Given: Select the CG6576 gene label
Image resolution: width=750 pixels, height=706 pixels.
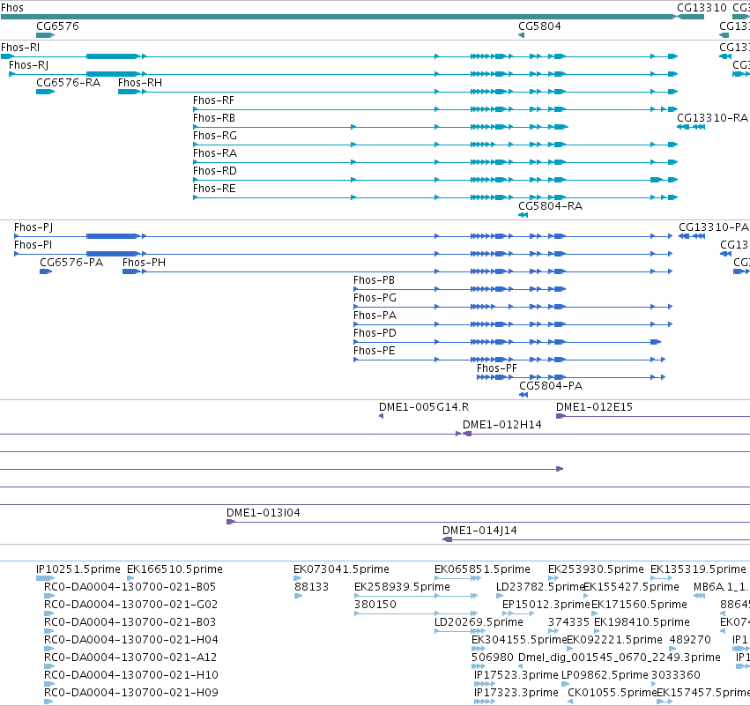Looking at the screenshot, I should [57, 26].
